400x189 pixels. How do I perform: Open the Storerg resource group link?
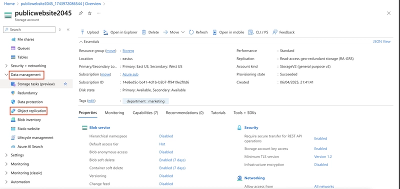tap(128, 51)
